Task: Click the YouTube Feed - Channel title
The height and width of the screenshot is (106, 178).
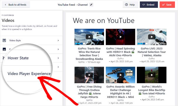Action: point(73,5)
